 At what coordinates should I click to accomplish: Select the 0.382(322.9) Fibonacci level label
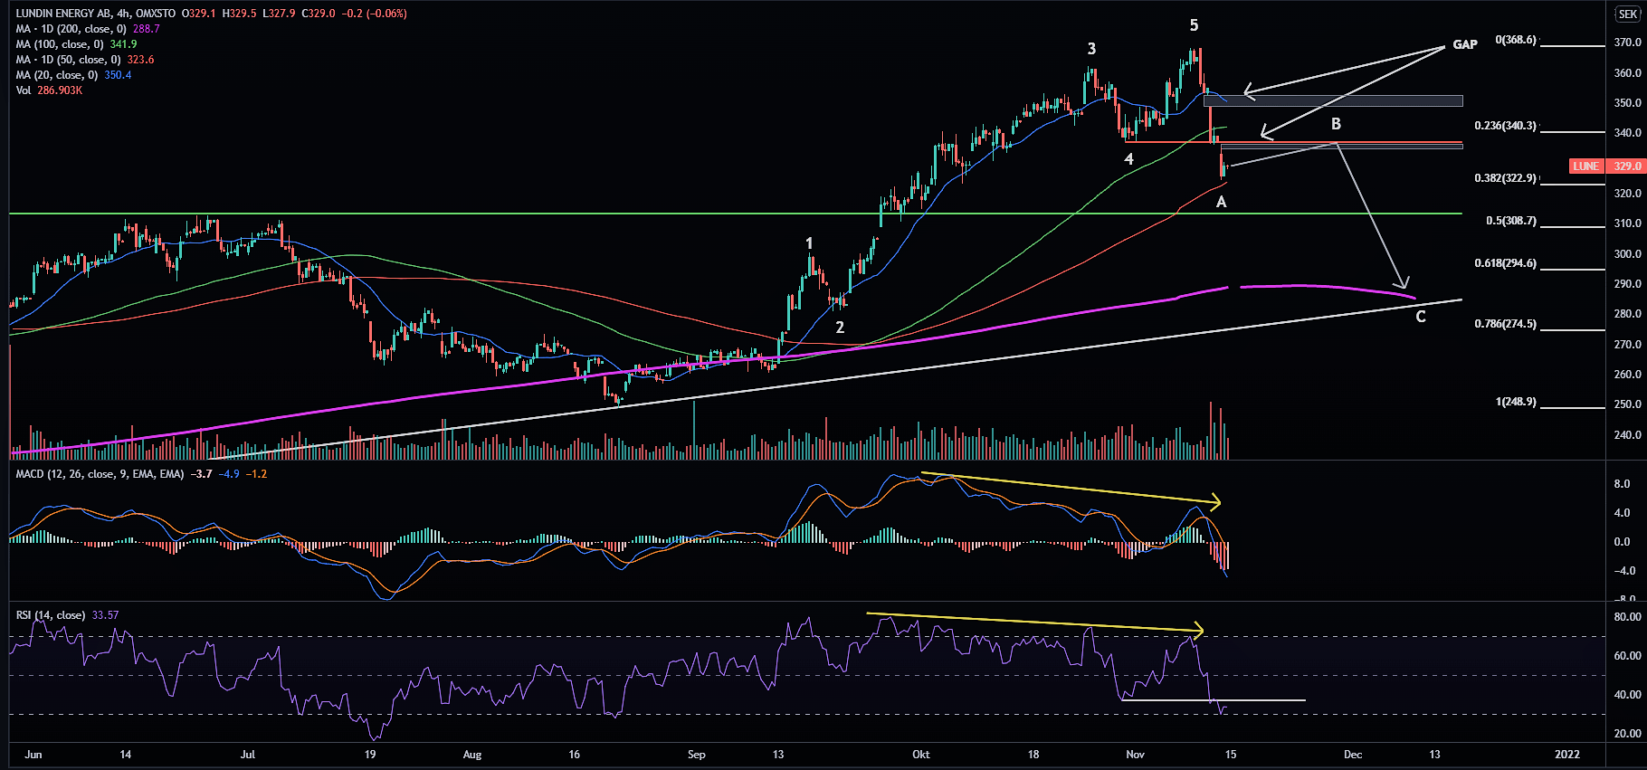(x=1505, y=178)
